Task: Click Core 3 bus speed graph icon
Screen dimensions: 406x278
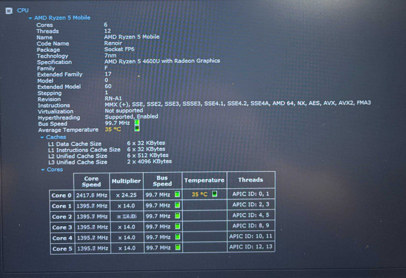Action: (x=177, y=226)
